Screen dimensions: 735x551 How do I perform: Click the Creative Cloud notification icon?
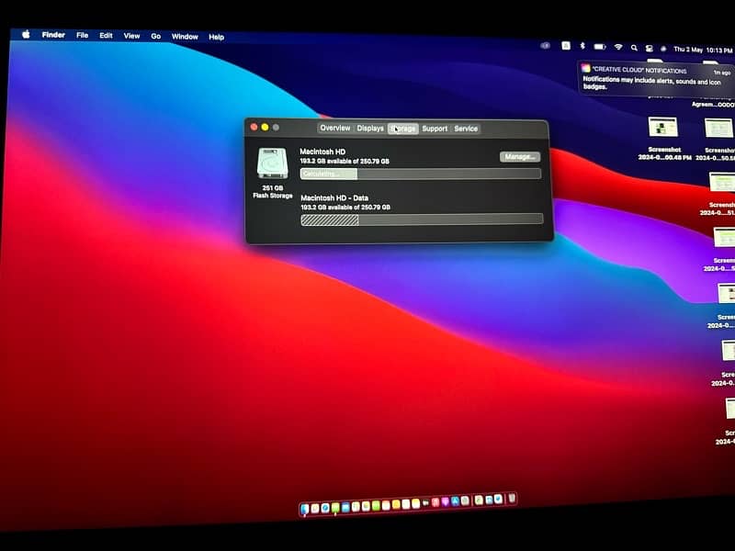pos(585,70)
